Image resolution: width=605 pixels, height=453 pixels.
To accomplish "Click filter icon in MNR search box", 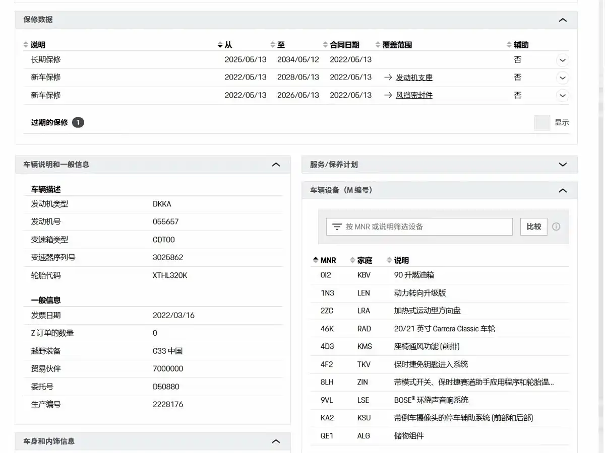I will coord(337,226).
